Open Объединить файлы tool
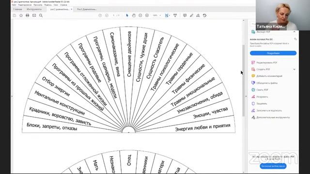The image size is (310, 174). click(267, 83)
